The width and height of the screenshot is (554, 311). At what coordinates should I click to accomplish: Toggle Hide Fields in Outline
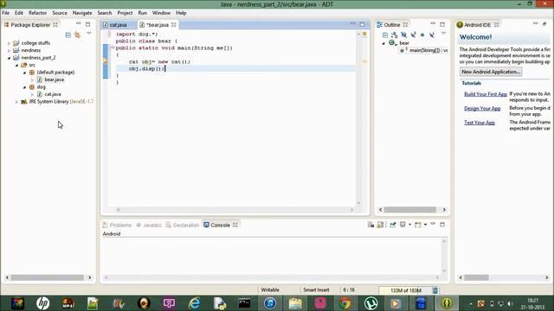pos(404,35)
